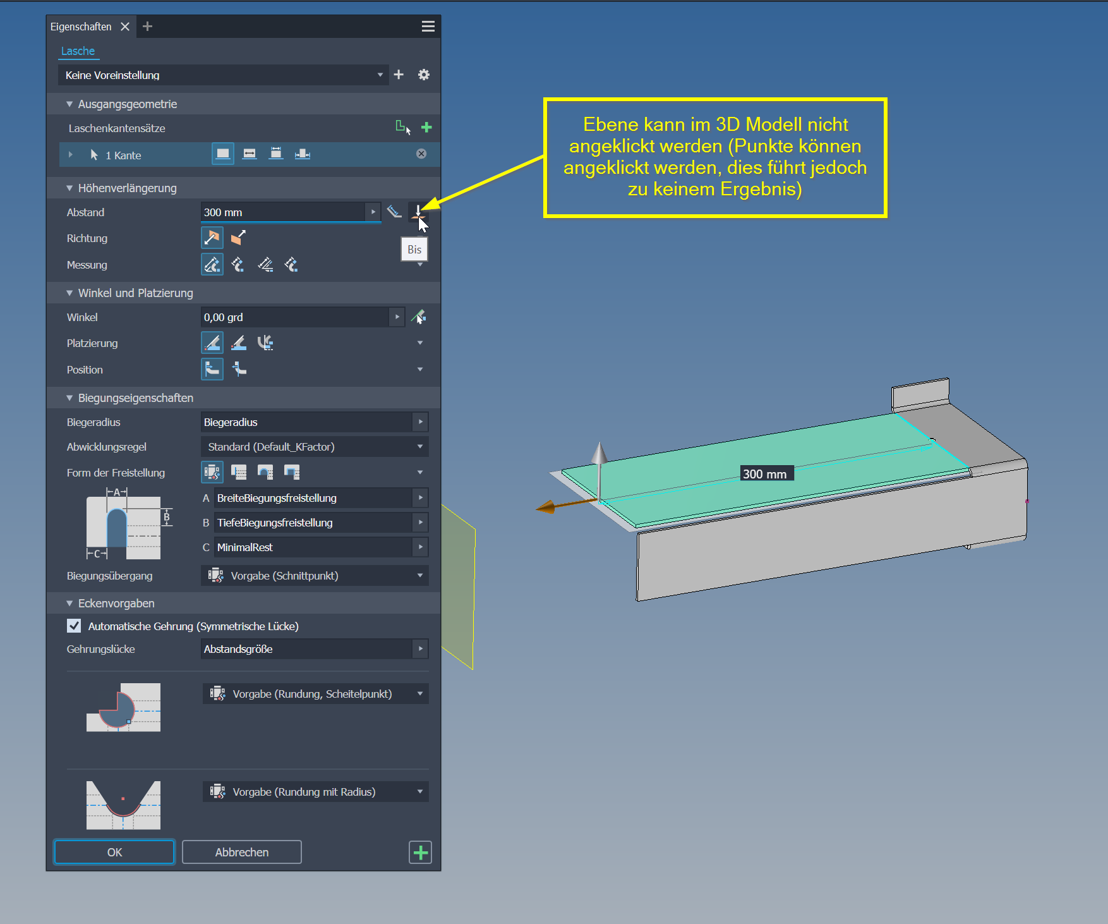Expand the Position row arrow
This screenshot has height=924, width=1108.
[x=420, y=370]
